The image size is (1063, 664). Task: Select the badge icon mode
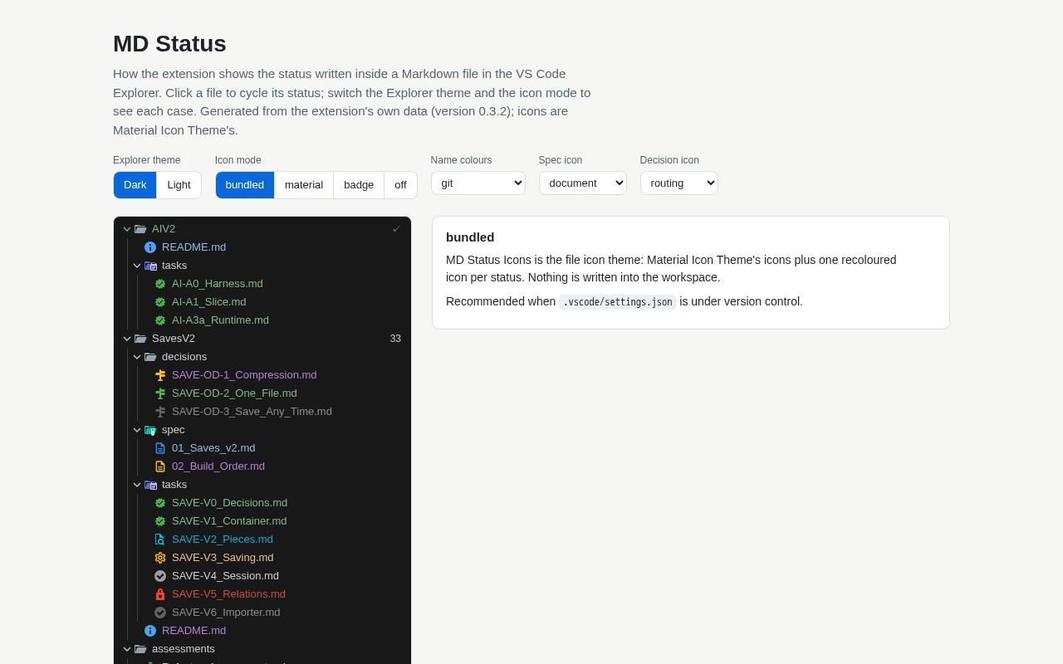359,185
